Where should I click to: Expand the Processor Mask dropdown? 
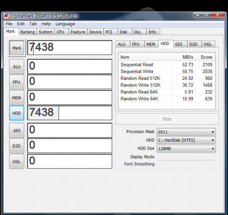click(x=186, y=132)
